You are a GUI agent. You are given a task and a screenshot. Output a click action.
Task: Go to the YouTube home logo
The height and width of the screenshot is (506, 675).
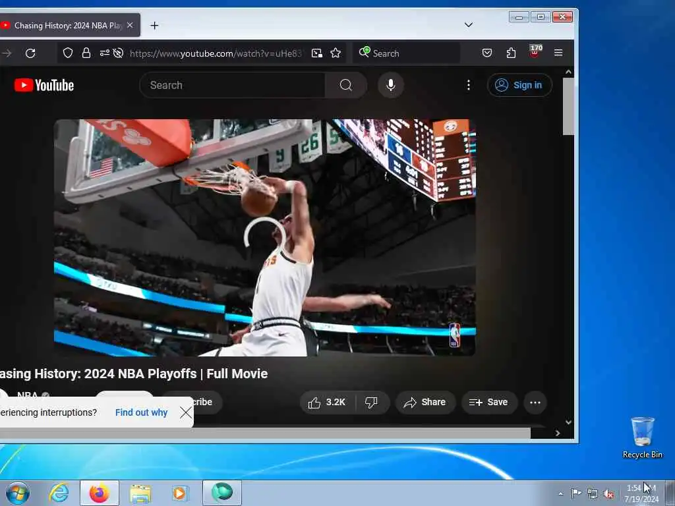44,85
